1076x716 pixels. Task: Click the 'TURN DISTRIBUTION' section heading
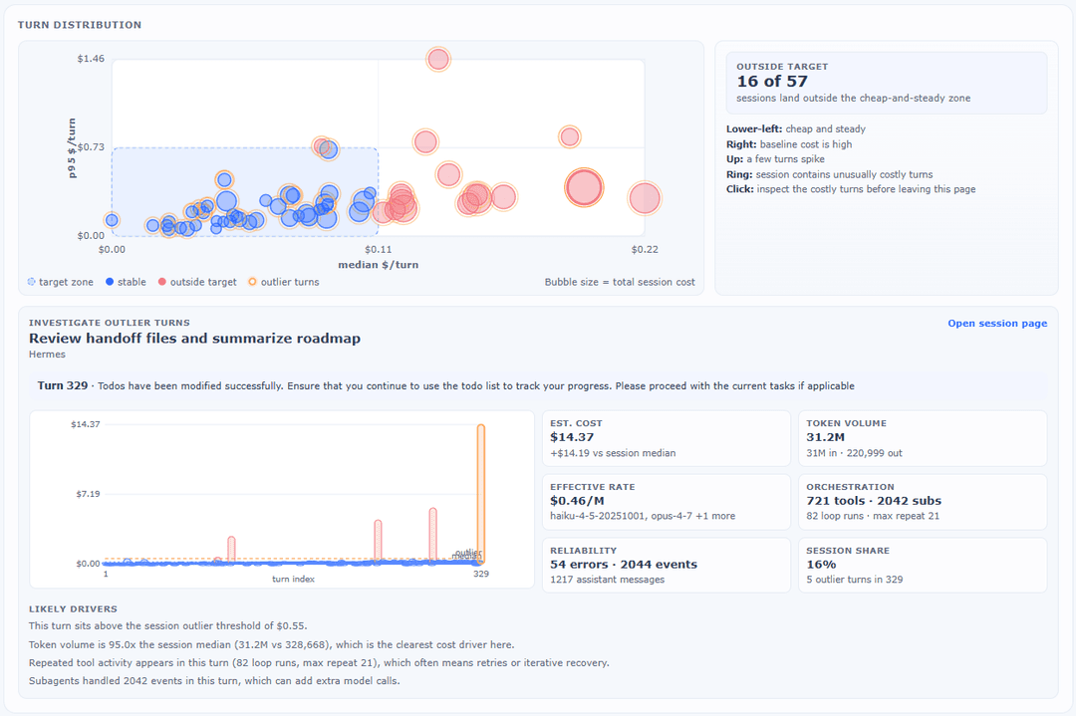(x=80, y=25)
